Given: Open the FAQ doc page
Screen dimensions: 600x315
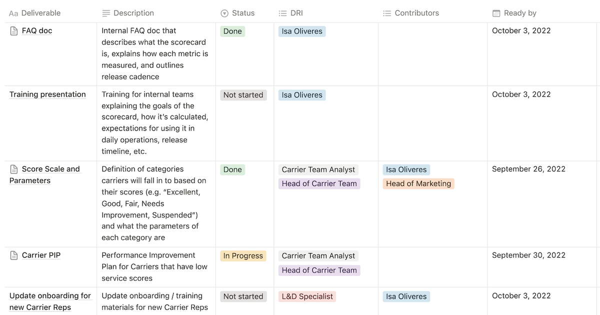Looking at the screenshot, I should pyautogui.click(x=36, y=30).
